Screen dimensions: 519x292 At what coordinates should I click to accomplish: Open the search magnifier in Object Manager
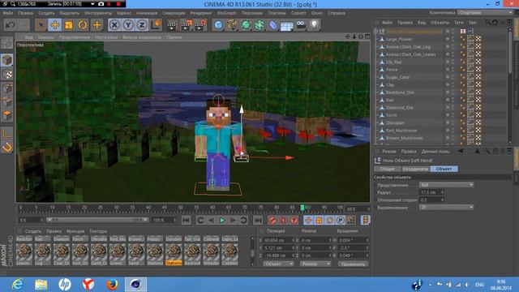click(x=488, y=23)
